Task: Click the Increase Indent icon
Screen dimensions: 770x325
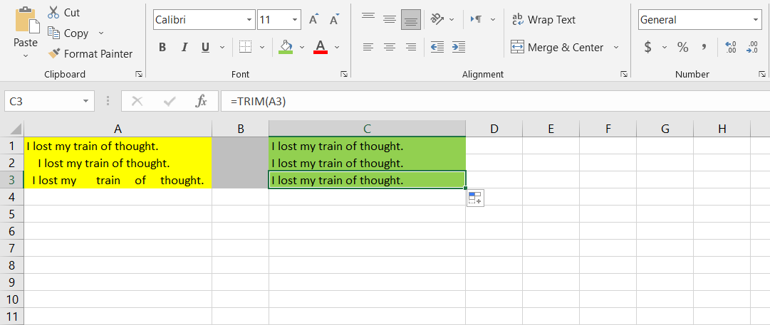Action: (x=459, y=48)
